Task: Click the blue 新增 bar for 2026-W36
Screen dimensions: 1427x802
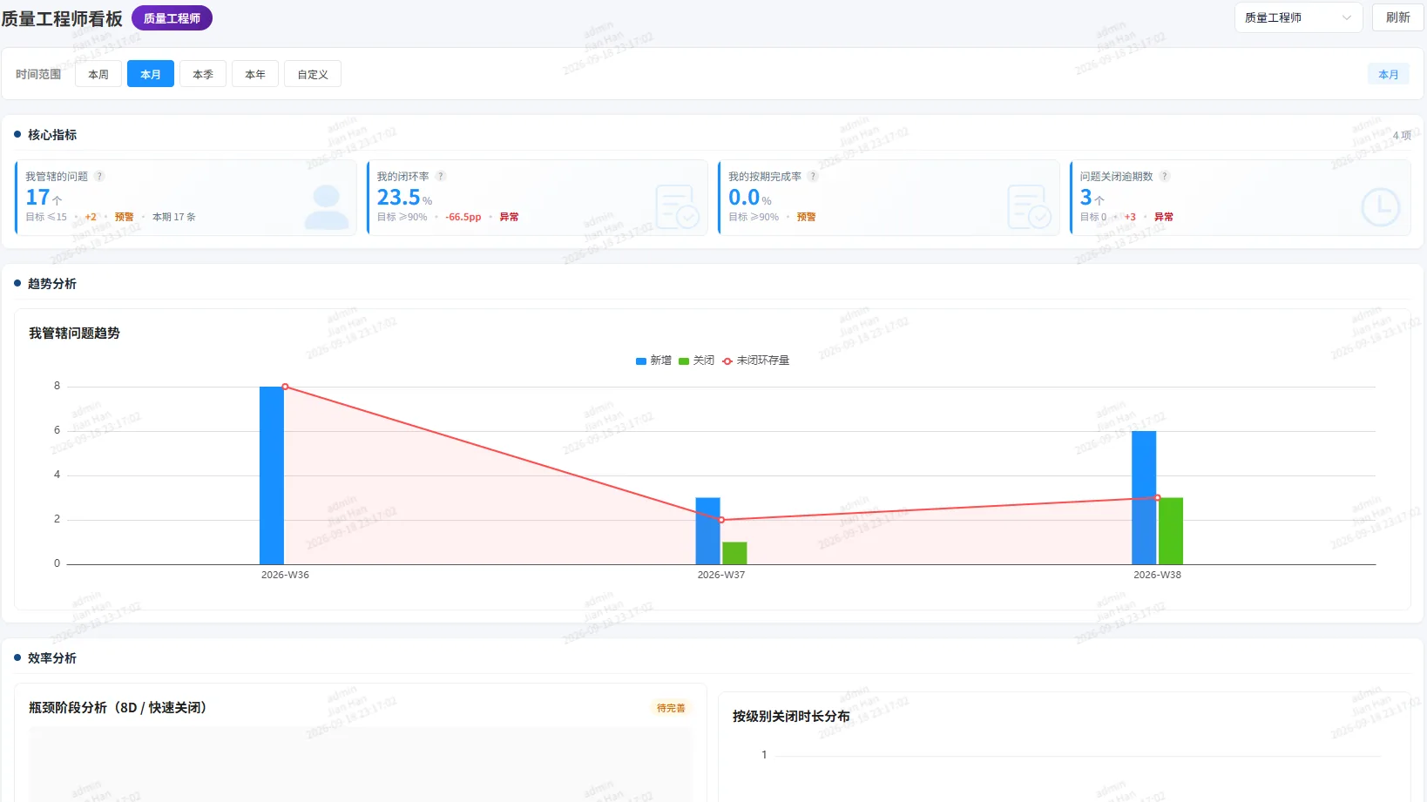Action: [272, 475]
